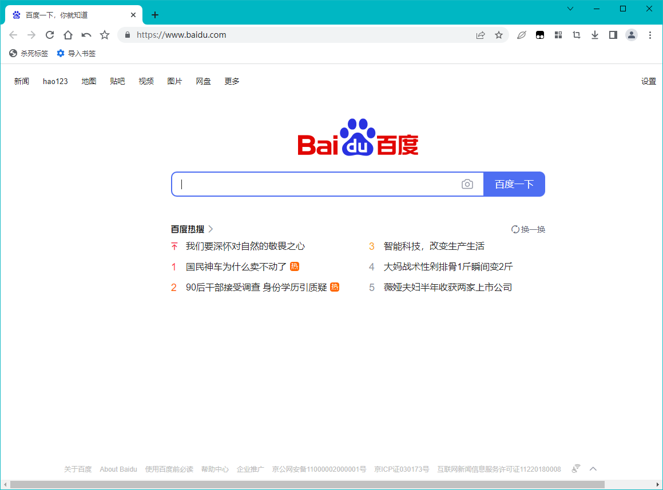Expand 百度热搜 hot search heading
This screenshot has height=490, width=663.
192,229
